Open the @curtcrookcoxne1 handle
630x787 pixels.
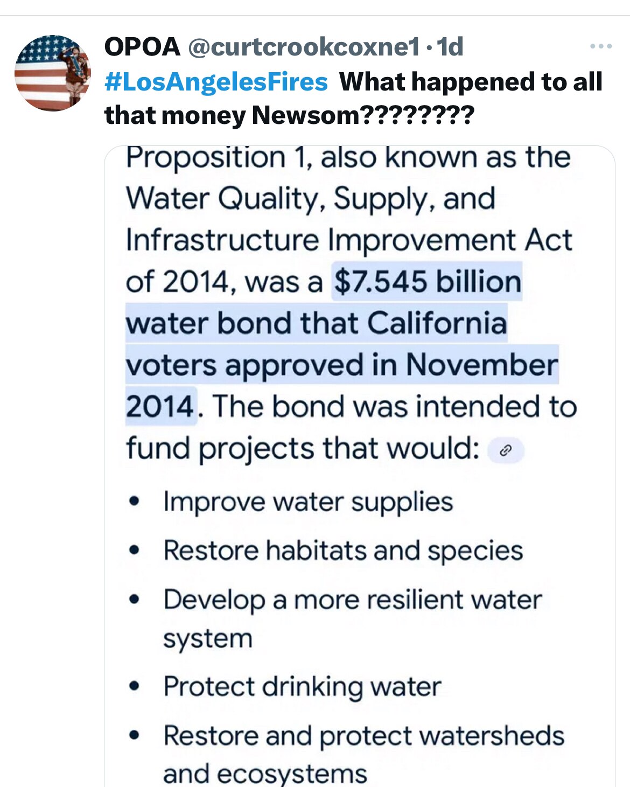point(304,47)
